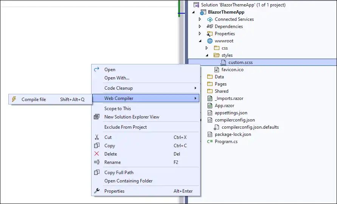Select package-lock.json file
337x204 pixels.
point(233,134)
